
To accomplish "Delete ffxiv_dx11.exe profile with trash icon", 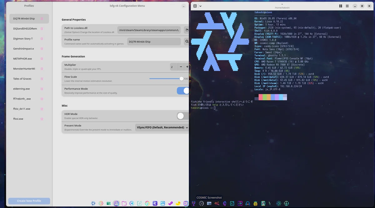I will (42, 109).
